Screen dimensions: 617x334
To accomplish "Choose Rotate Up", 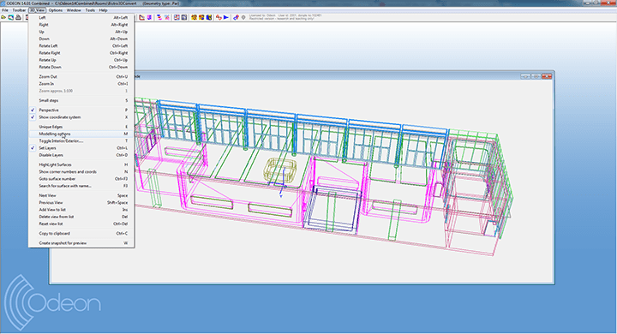I will coord(81,60).
